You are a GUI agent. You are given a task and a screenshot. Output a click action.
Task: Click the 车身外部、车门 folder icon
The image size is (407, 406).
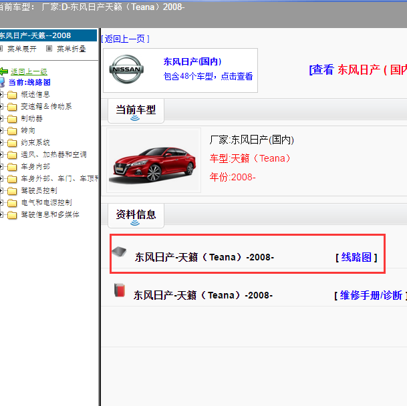pos(12,179)
